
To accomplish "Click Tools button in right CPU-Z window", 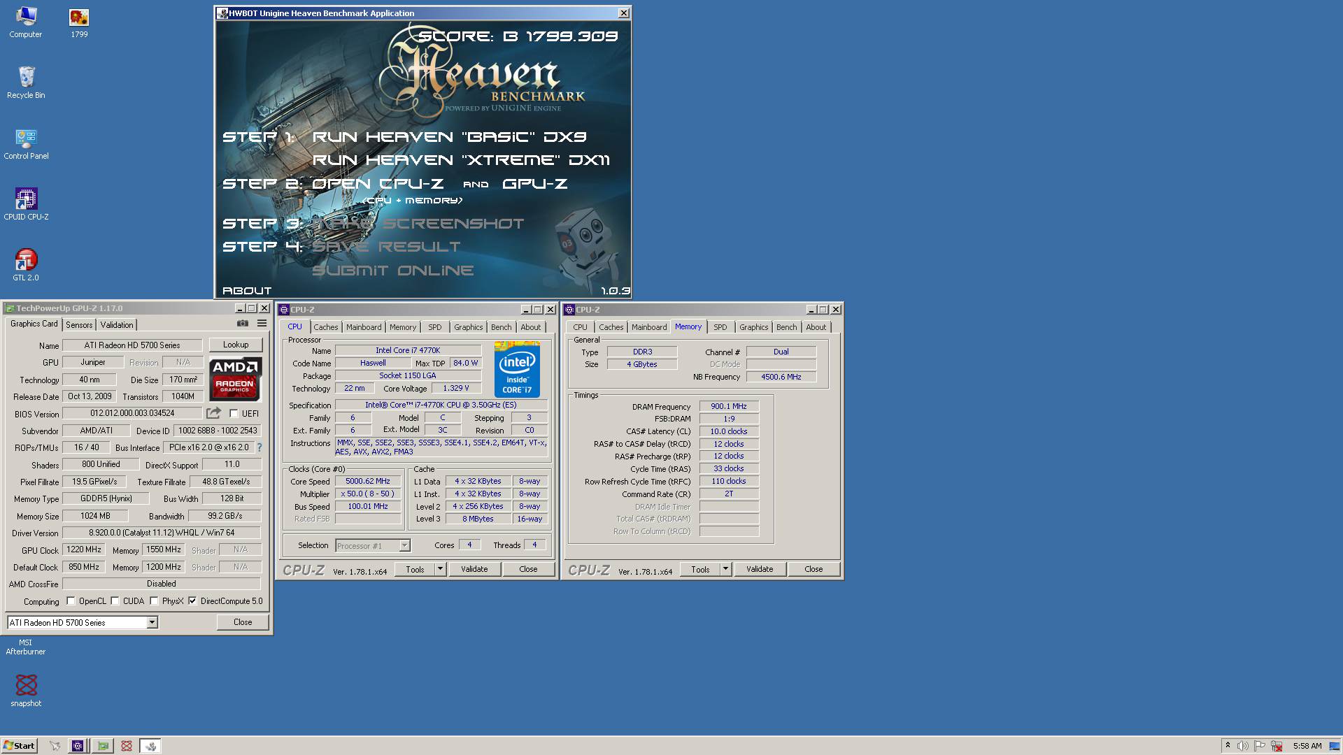I will 700,569.
